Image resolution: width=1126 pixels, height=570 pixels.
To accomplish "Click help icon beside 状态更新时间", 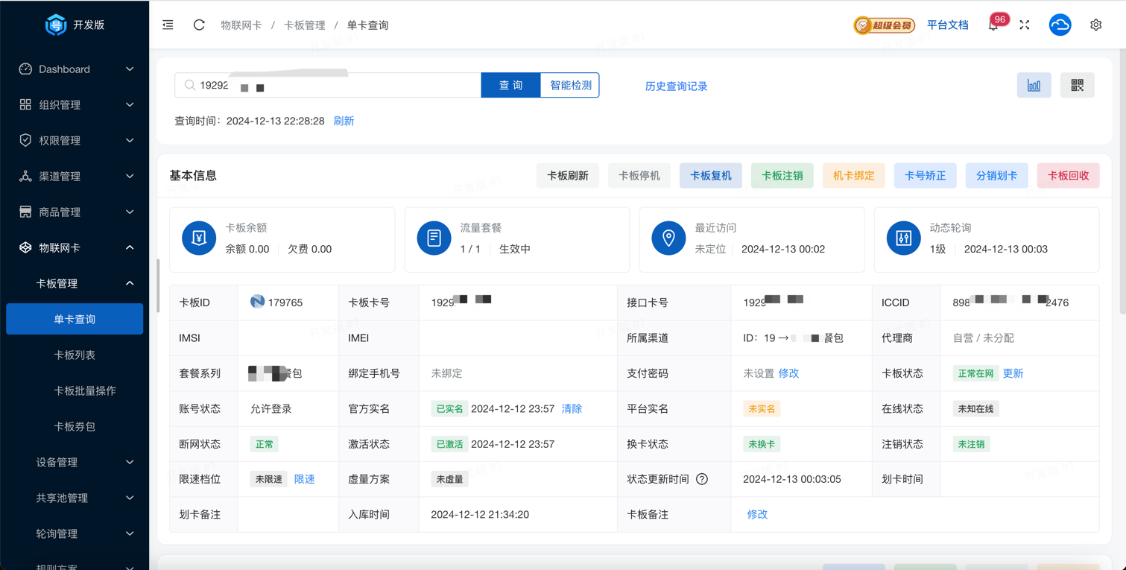I will click(702, 479).
